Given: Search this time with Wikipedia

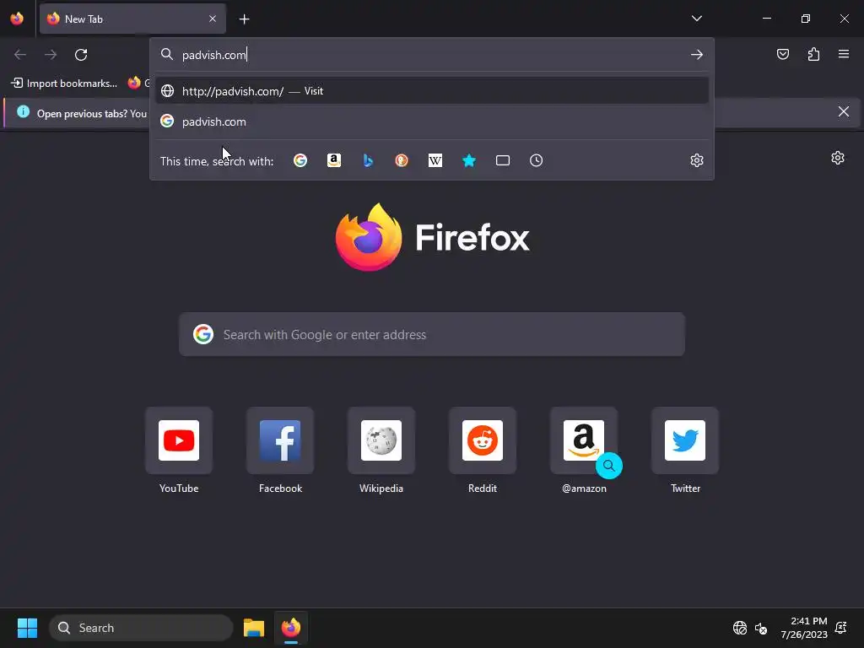Looking at the screenshot, I should (x=435, y=160).
